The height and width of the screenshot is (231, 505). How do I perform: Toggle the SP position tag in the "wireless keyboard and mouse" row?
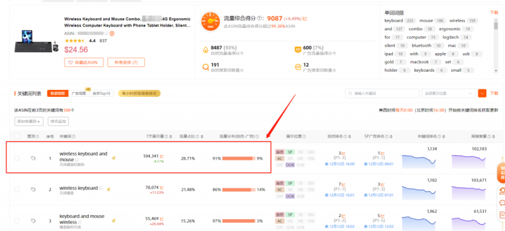(290, 152)
